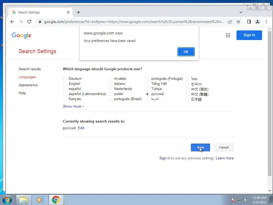Choose the français radio button

[x=65, y=99]
